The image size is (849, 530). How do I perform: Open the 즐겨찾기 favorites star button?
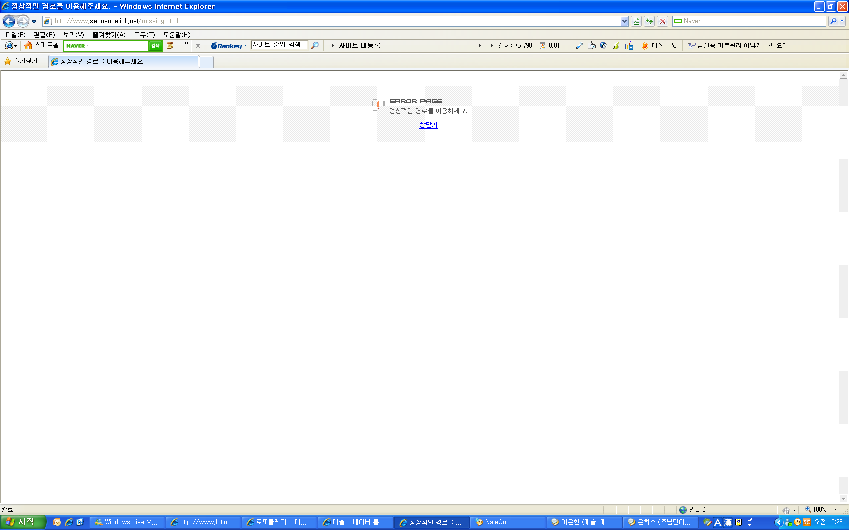pyautogui.click(x=21, y=61)
